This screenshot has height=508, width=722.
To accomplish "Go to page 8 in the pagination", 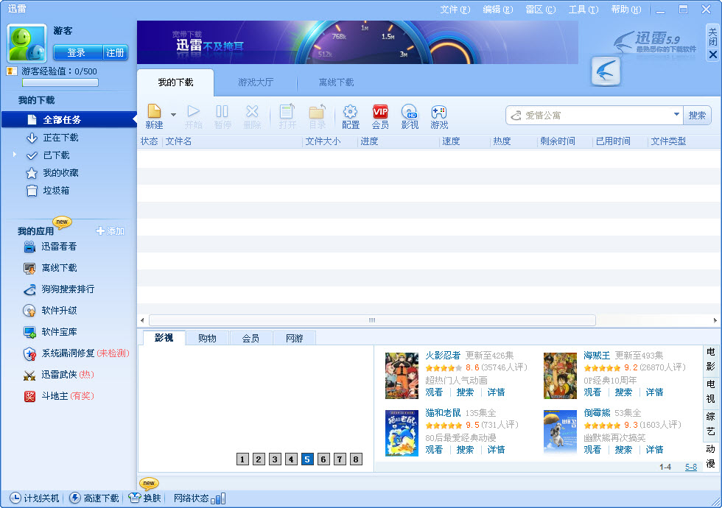I will point(355,459).
